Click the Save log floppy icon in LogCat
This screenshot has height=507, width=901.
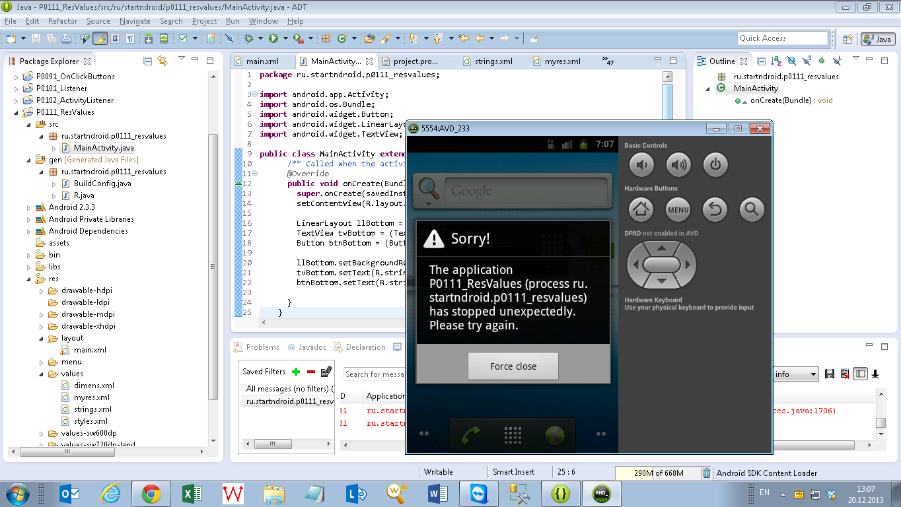tap(830, 374)
